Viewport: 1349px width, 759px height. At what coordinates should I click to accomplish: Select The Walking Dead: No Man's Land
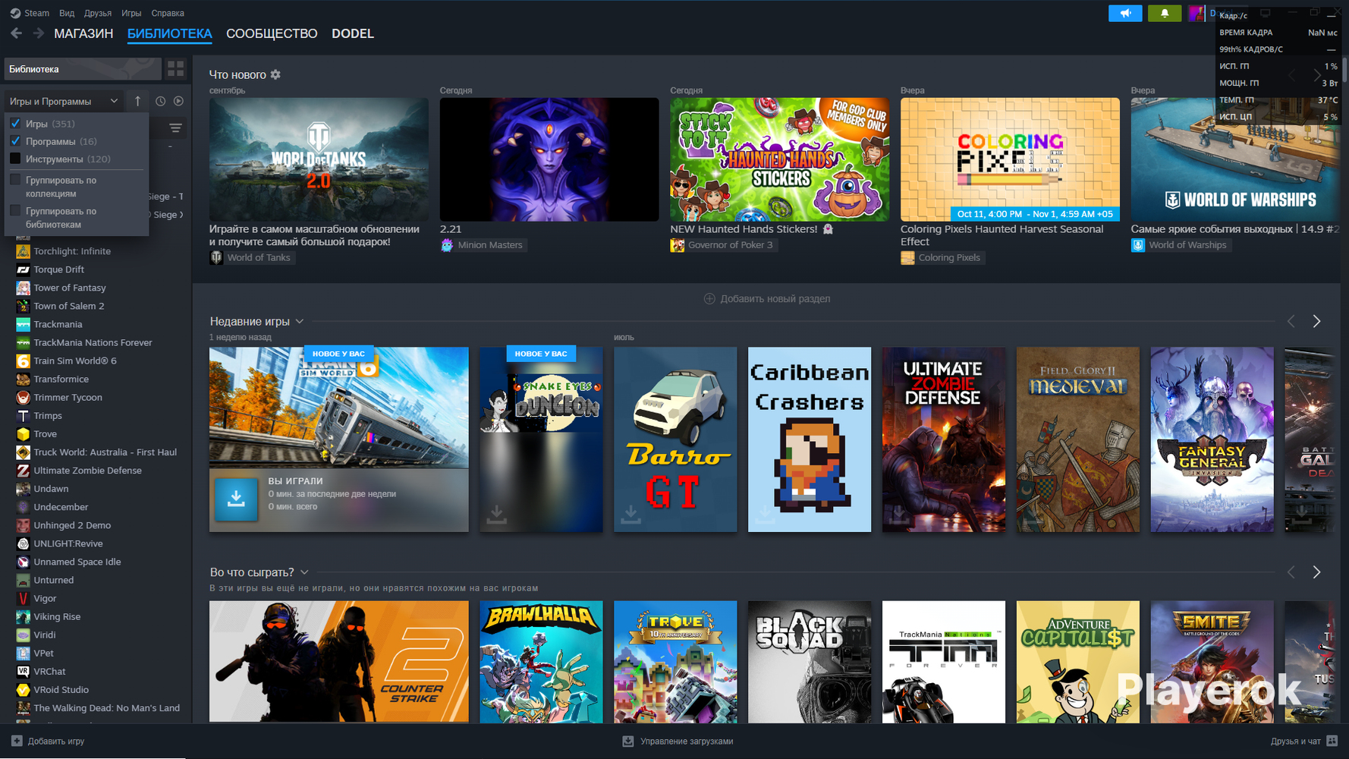106,708
